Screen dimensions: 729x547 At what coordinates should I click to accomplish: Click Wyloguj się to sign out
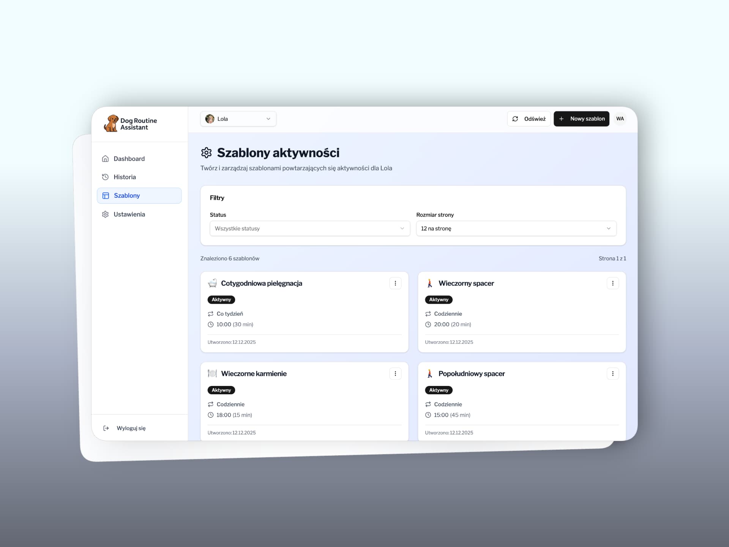coord(131,428)
